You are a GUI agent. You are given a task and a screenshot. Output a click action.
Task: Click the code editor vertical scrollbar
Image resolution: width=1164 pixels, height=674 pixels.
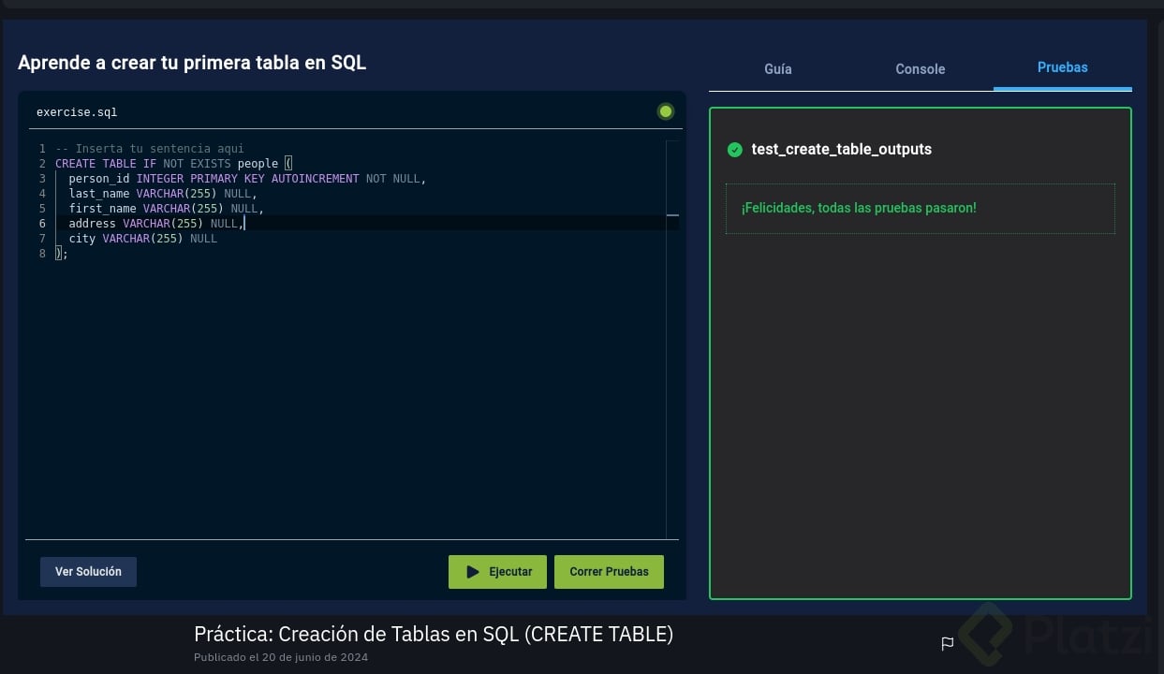[672, 339]
